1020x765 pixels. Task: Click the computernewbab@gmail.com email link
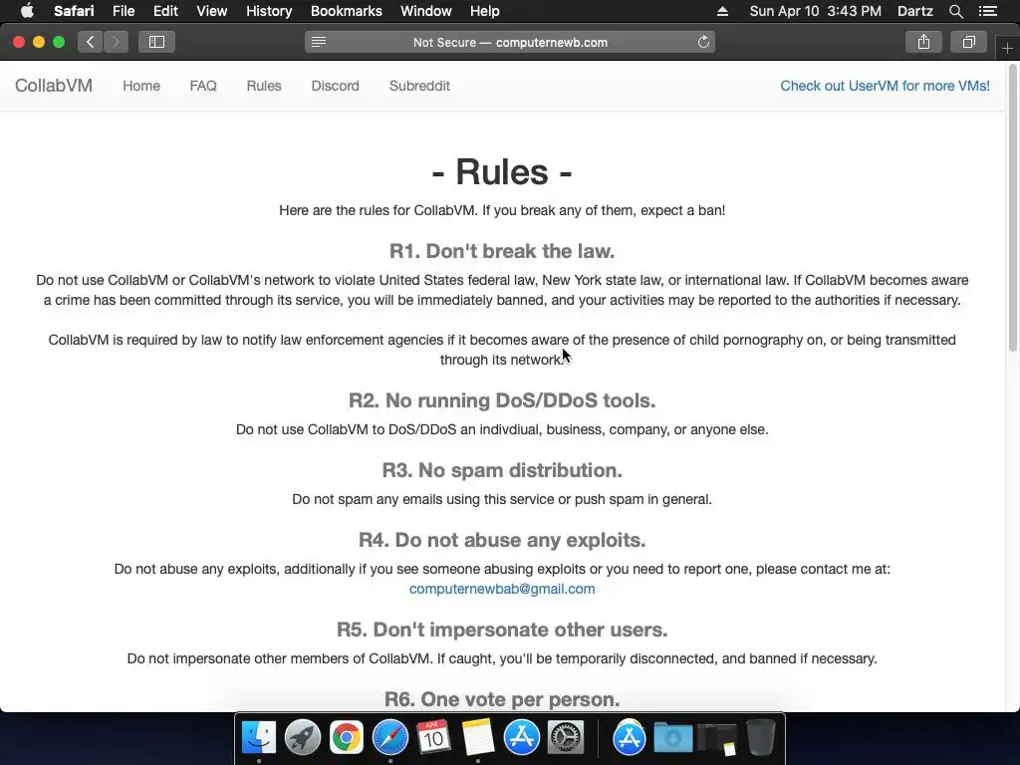pos(502,589)
